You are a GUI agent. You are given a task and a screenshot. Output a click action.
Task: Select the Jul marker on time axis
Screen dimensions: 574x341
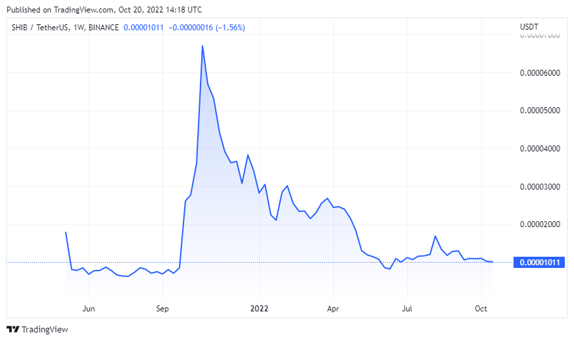pyautogui.click(x=407, y=307)
